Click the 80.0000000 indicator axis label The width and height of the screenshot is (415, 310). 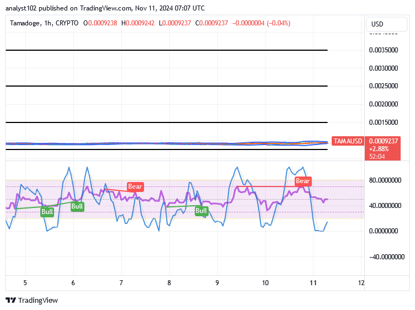(385, 180)
